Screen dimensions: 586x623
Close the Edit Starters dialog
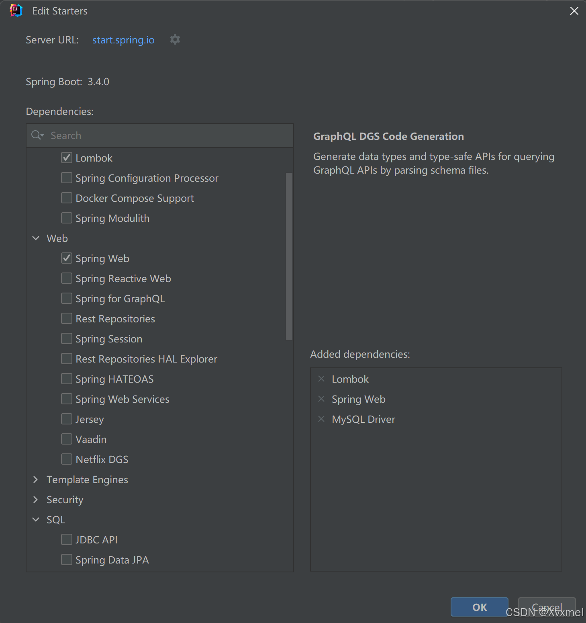coord(574,11)
